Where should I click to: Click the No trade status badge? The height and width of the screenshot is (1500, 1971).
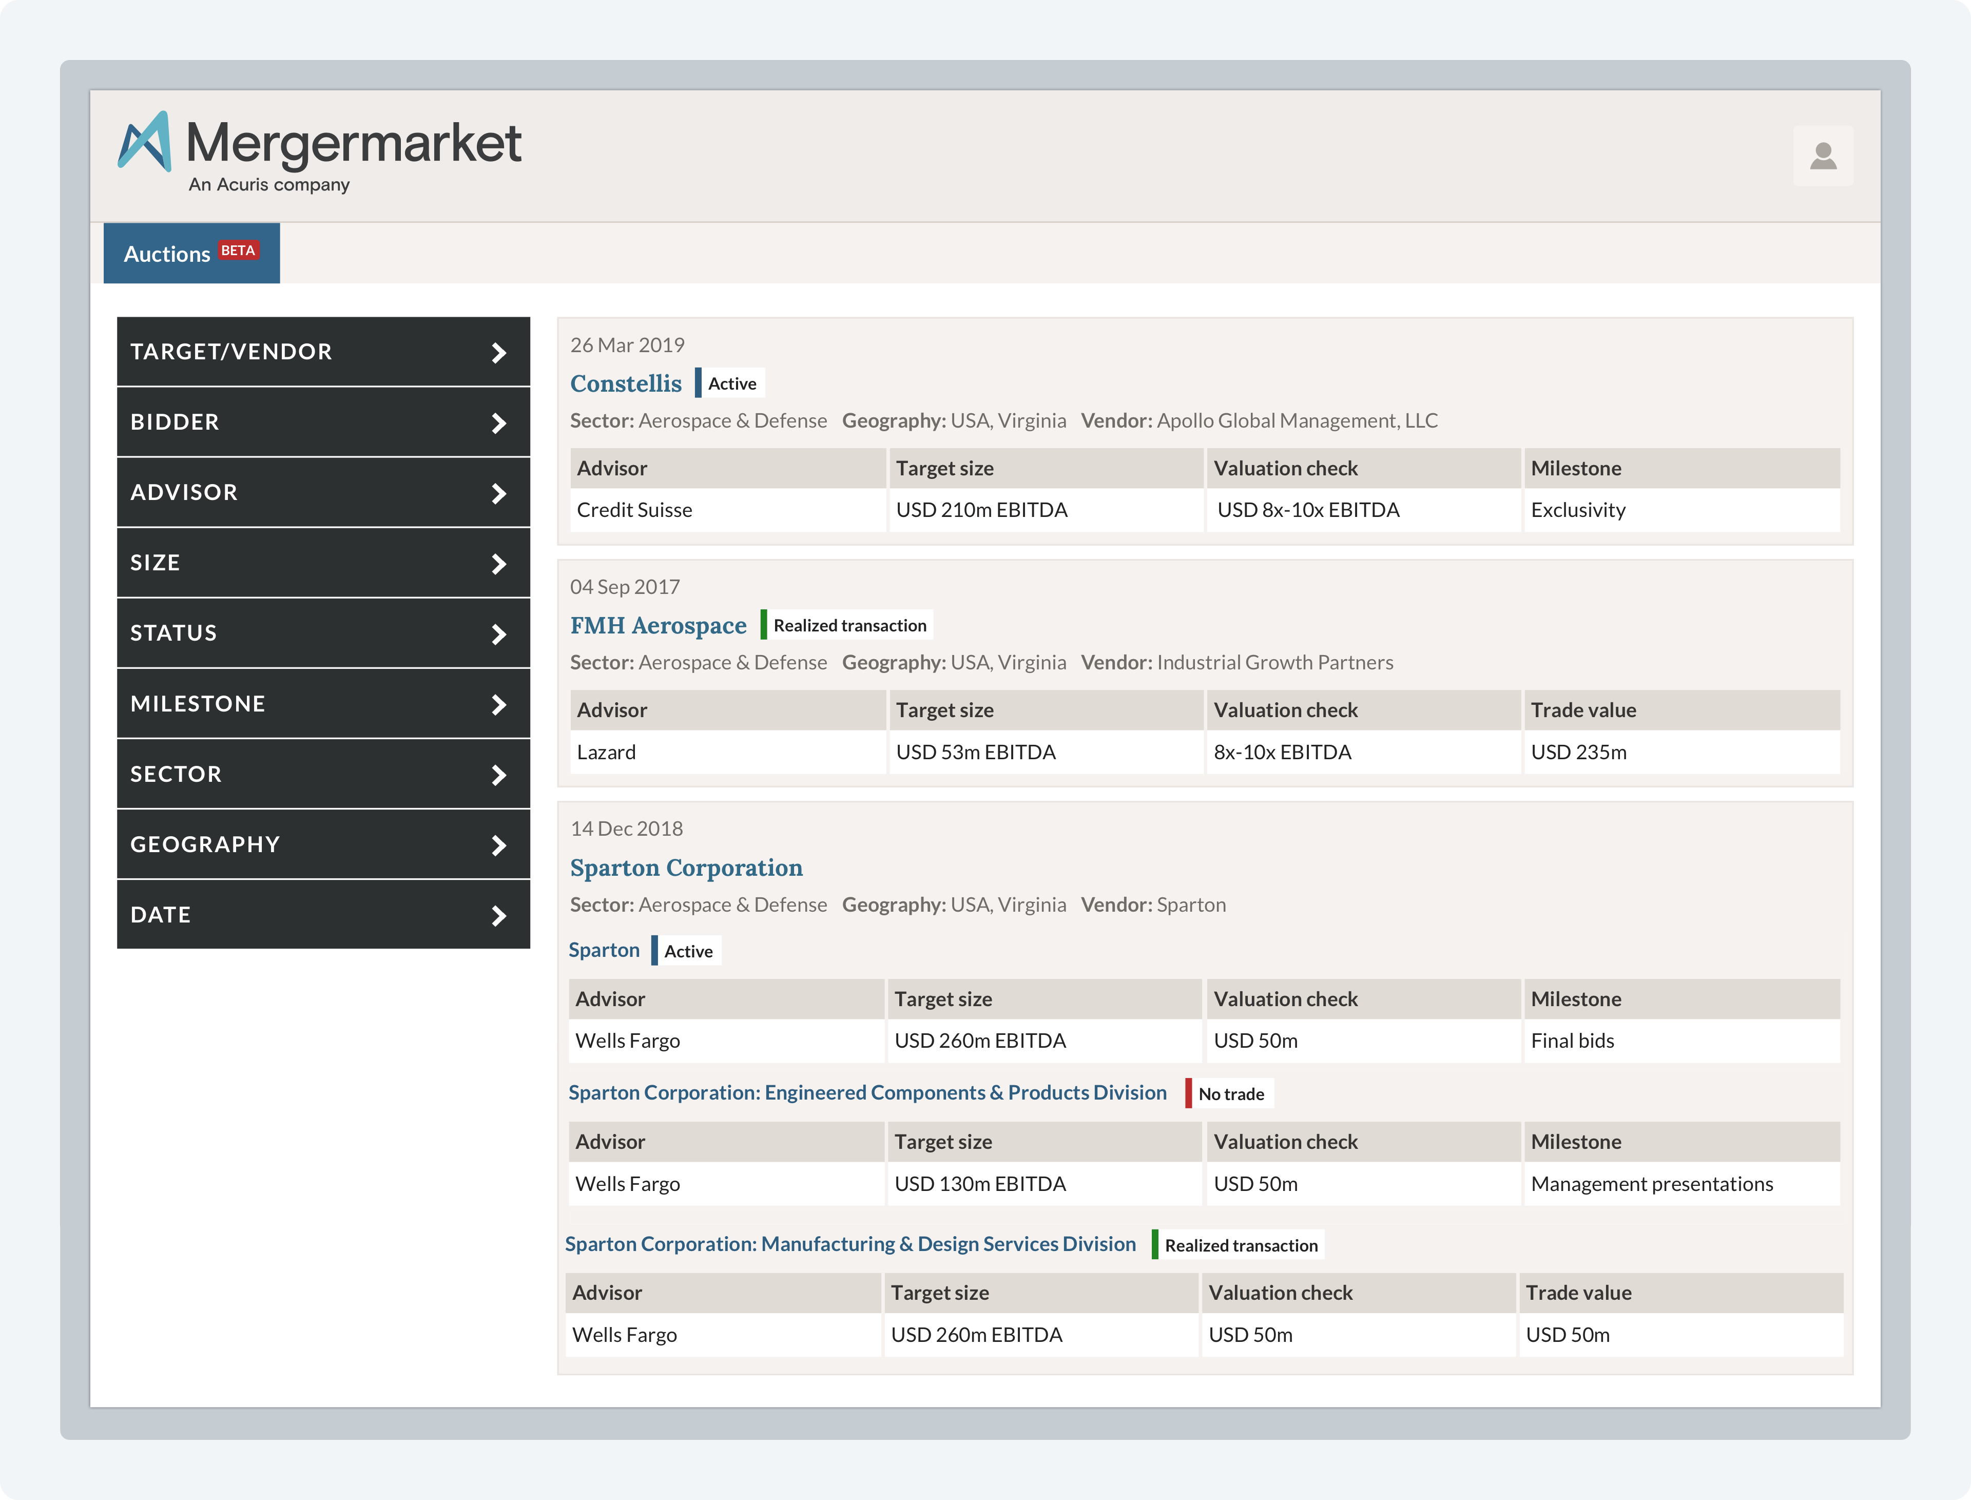tap(1230, 1094)
